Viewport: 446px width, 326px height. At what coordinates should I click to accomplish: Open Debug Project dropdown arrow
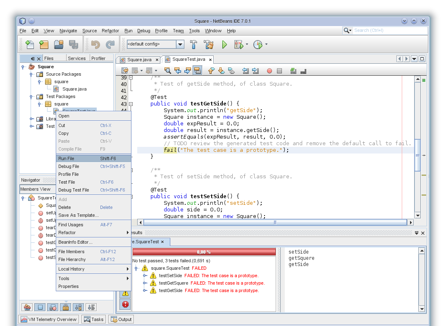tap(247, 44)
